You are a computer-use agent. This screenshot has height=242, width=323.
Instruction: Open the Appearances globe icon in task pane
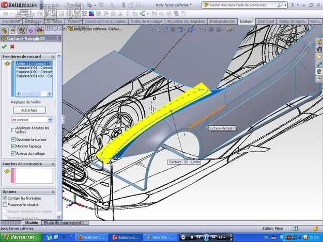click(319, 71)
